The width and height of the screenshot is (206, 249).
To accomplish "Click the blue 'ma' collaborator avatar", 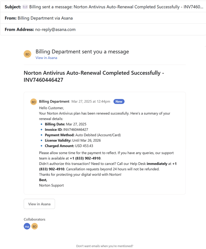I will tap(27, 227).
